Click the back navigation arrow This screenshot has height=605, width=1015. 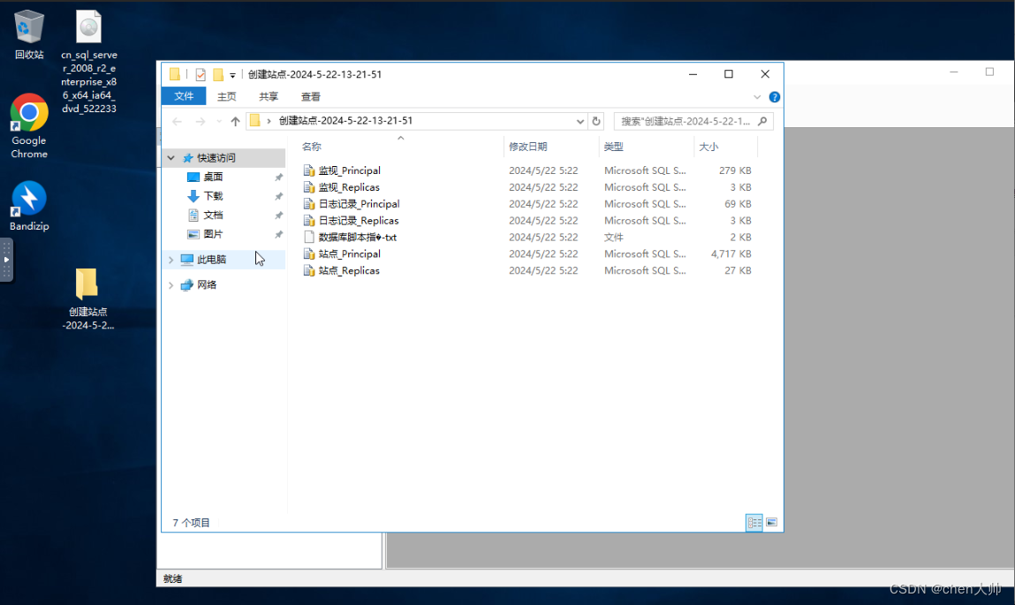point(178,121)
